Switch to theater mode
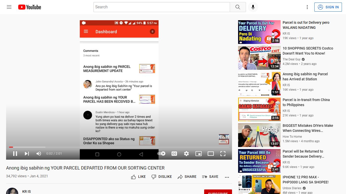This screenshot has width=346, height=194. click(x=211, y=153)
